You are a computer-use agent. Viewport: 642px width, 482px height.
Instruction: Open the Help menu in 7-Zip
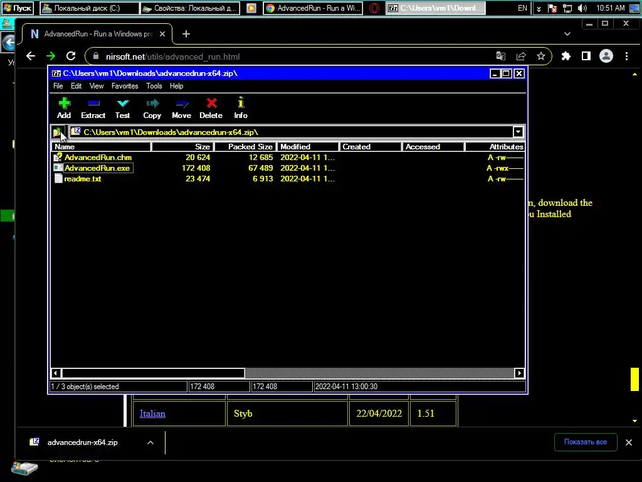(x=176, y=86)
